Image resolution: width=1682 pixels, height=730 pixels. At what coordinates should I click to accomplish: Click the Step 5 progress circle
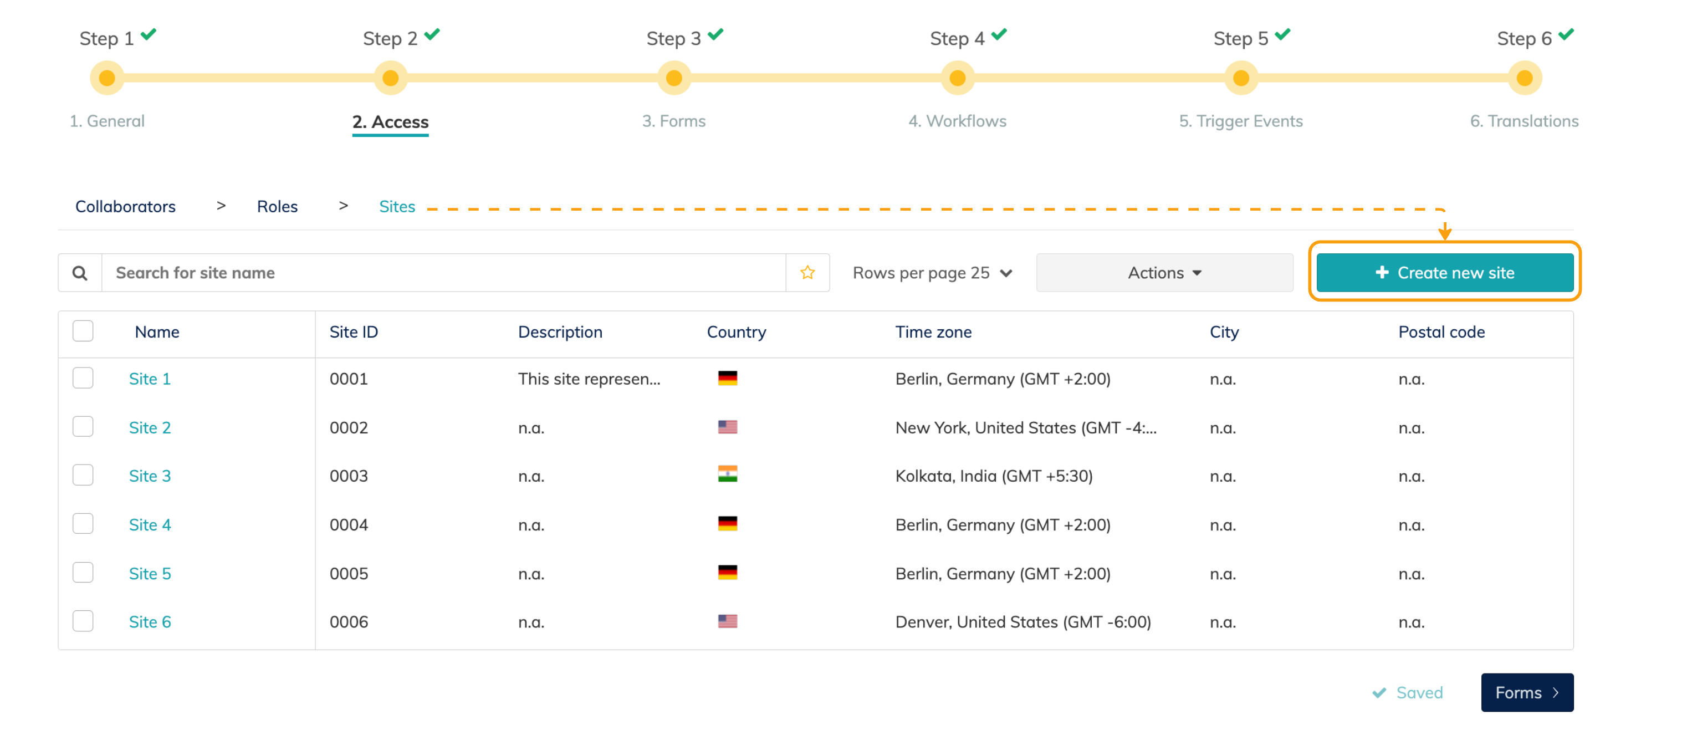1241,78
